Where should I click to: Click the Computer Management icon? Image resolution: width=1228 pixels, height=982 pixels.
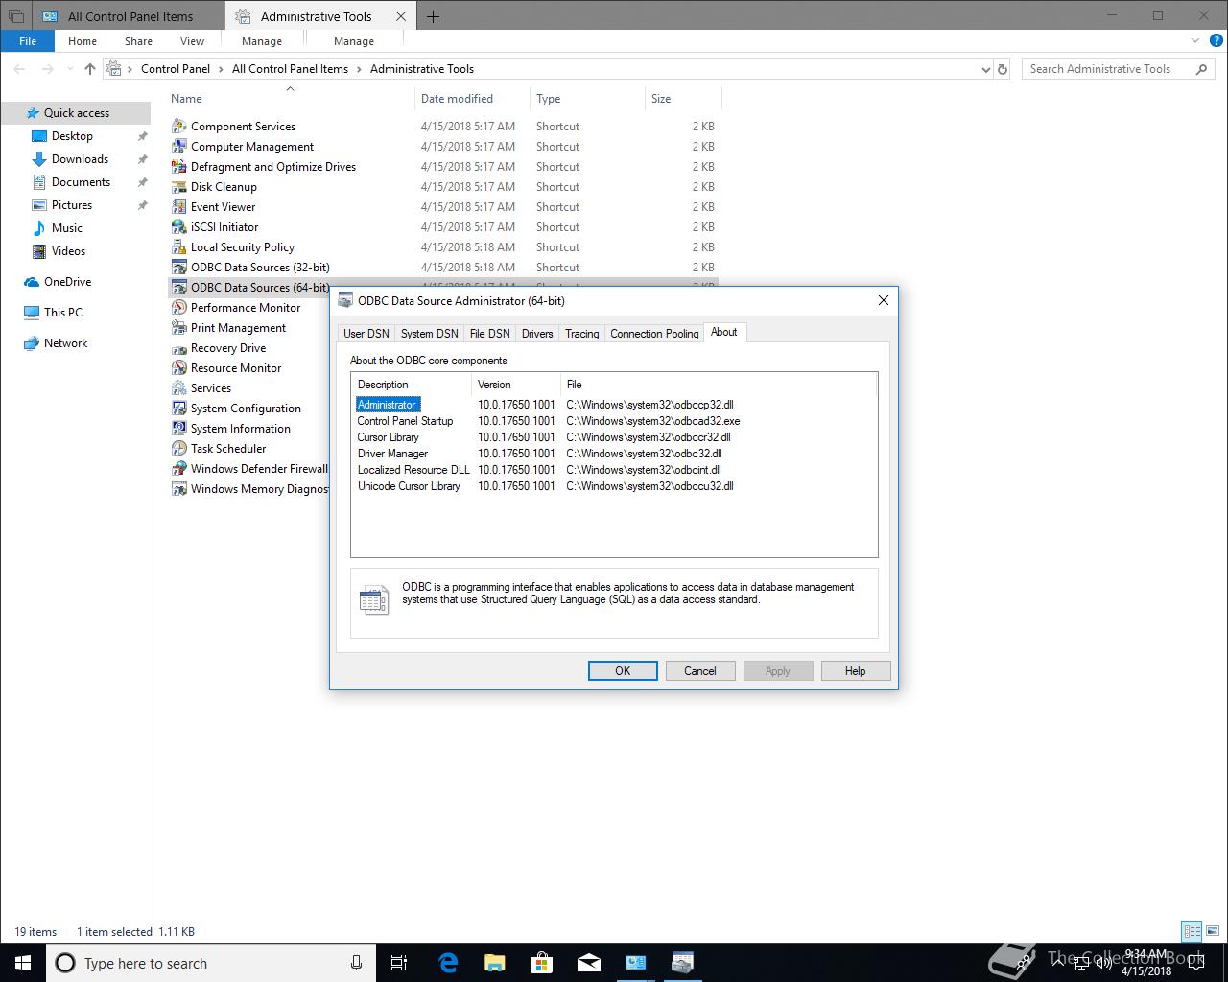(x=178, y=147)
